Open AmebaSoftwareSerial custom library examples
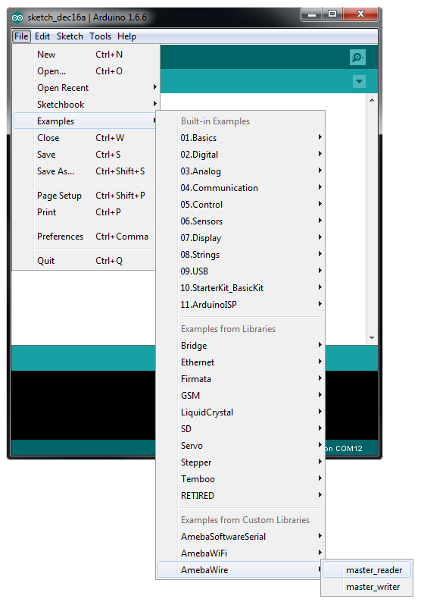Image resolution: width=424 pixels, height=605 pixels. coord(241,536)
